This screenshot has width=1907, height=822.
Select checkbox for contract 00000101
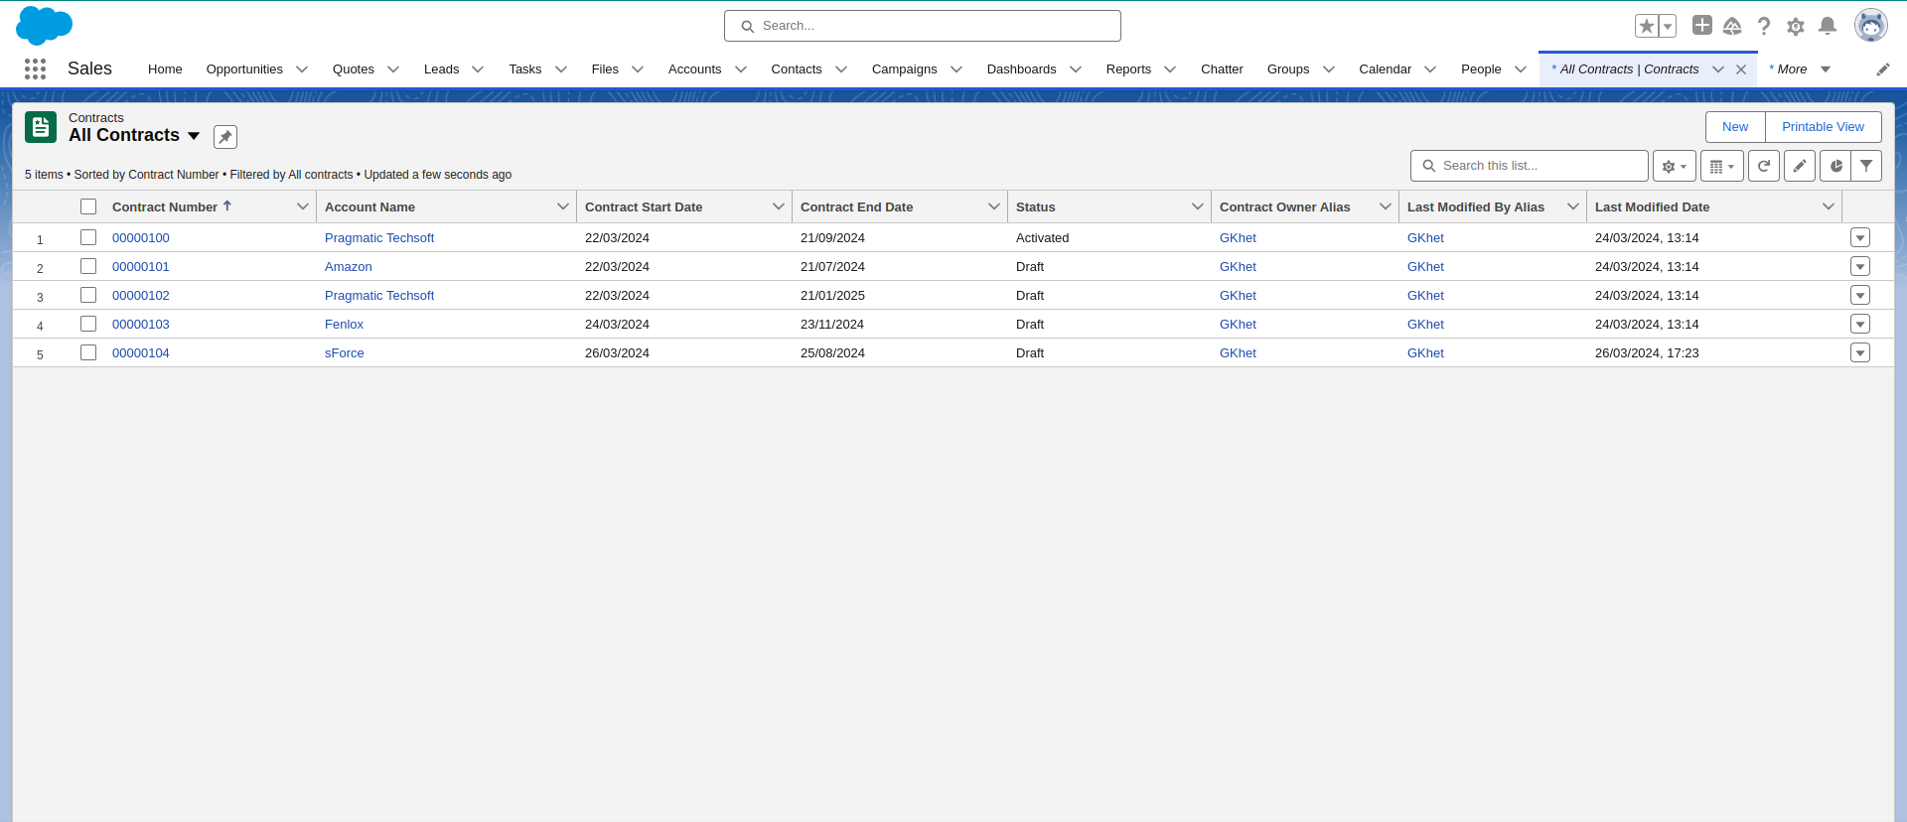88,266
